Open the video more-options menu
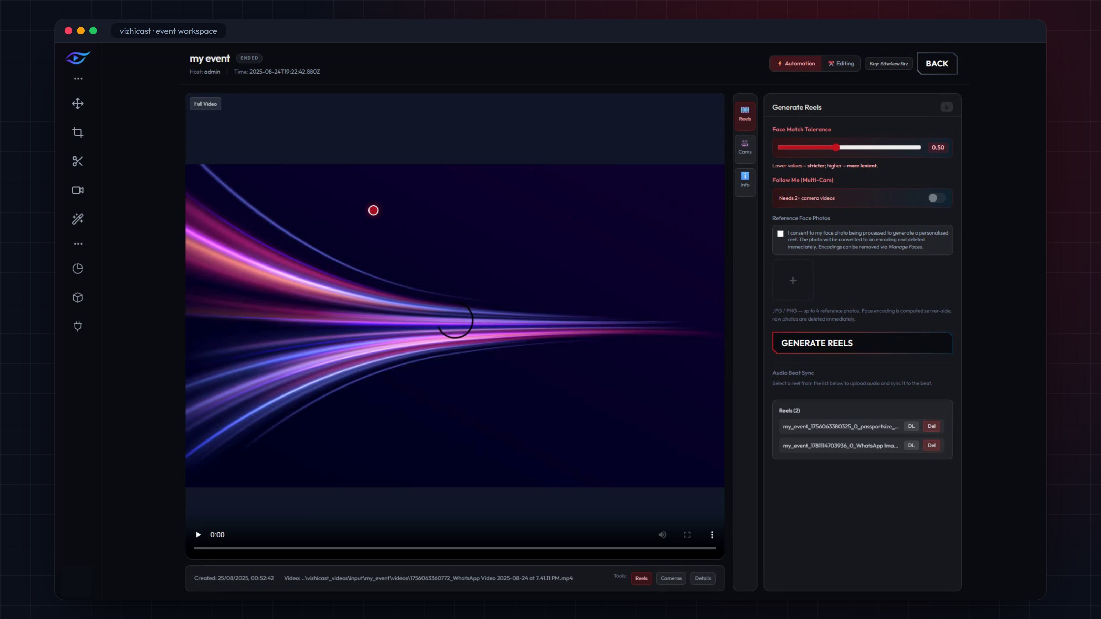The image size is (1101, 619). [712, 534]
